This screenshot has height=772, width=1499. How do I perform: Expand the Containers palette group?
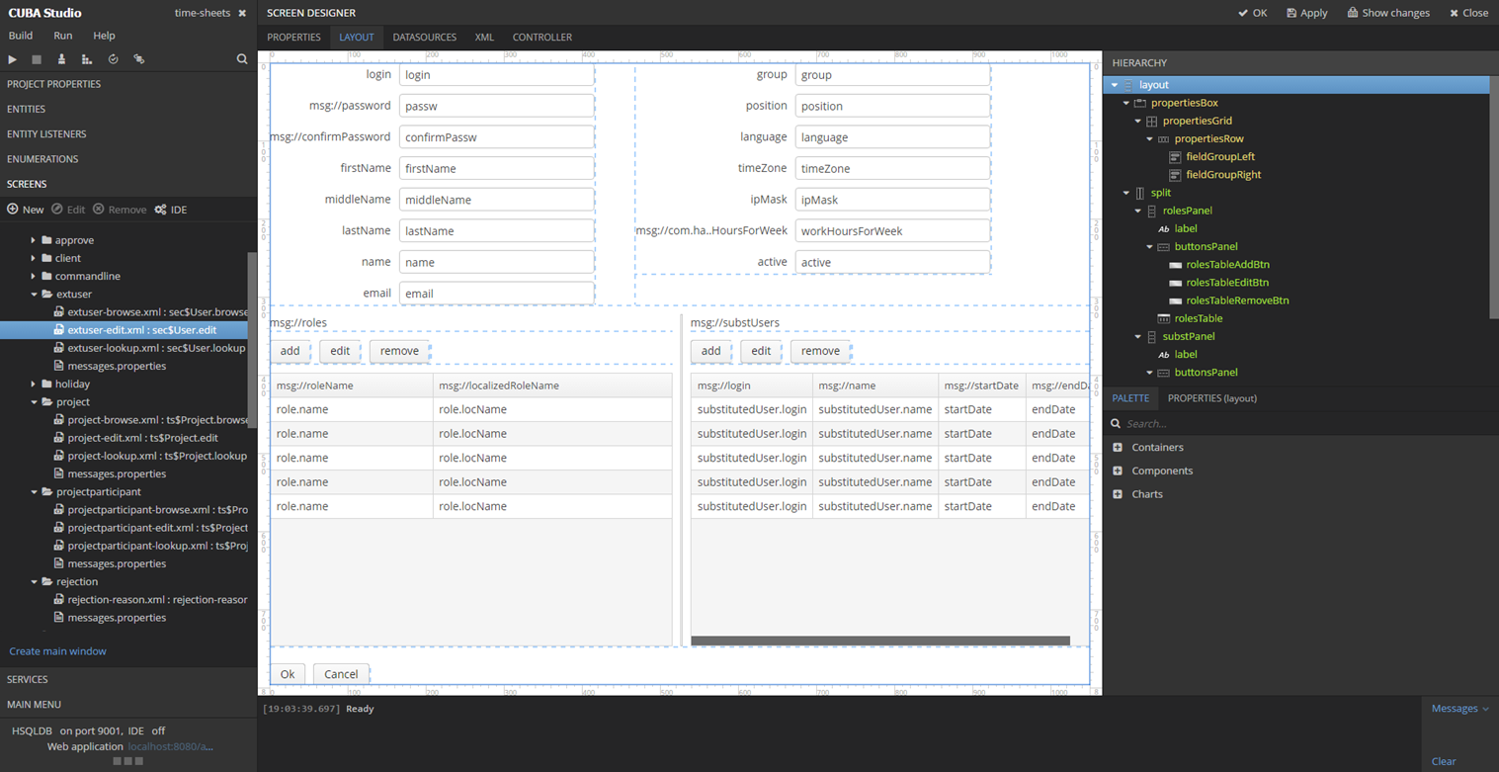point(1118,448)
